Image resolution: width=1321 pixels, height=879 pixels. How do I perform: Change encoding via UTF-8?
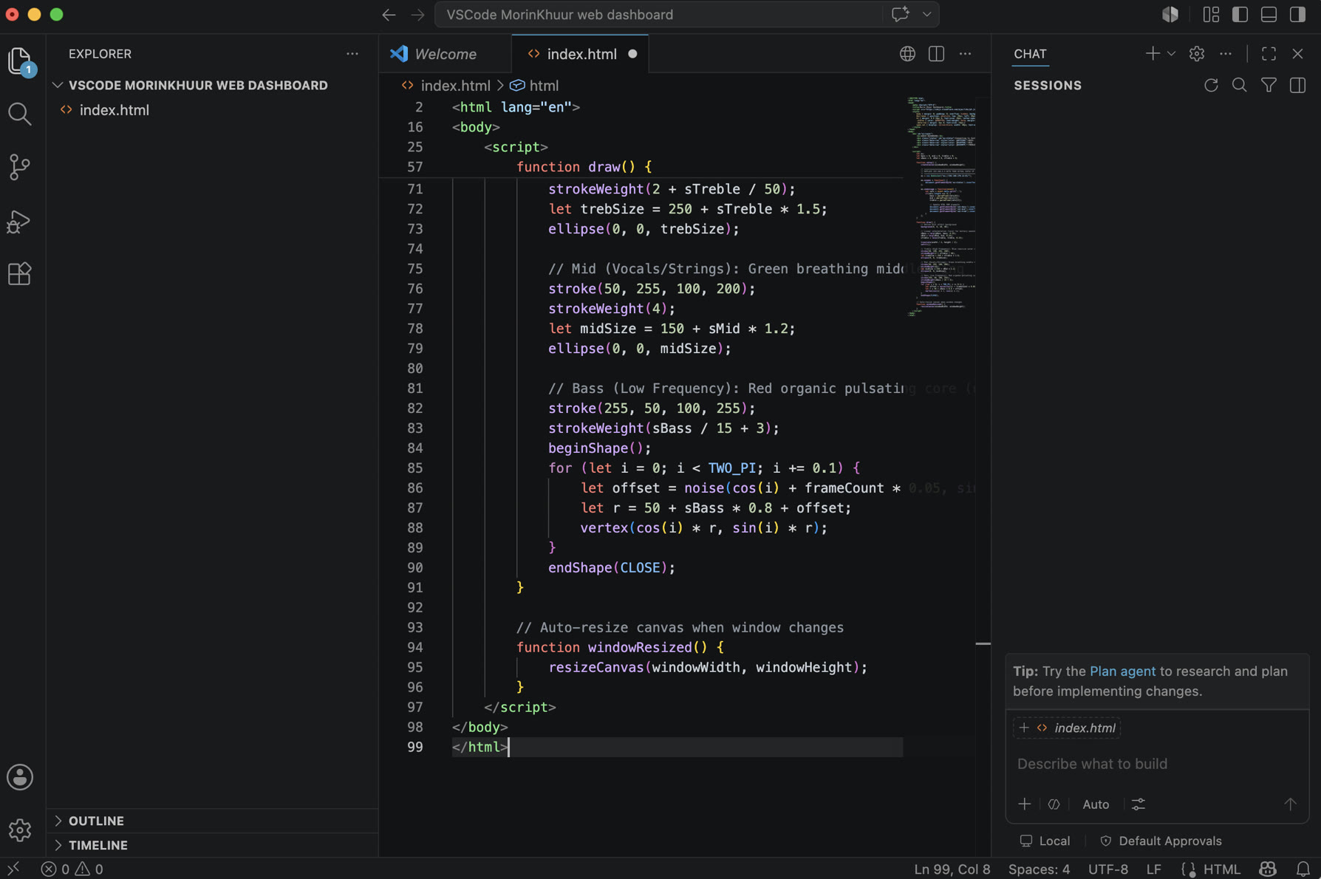1108,869
